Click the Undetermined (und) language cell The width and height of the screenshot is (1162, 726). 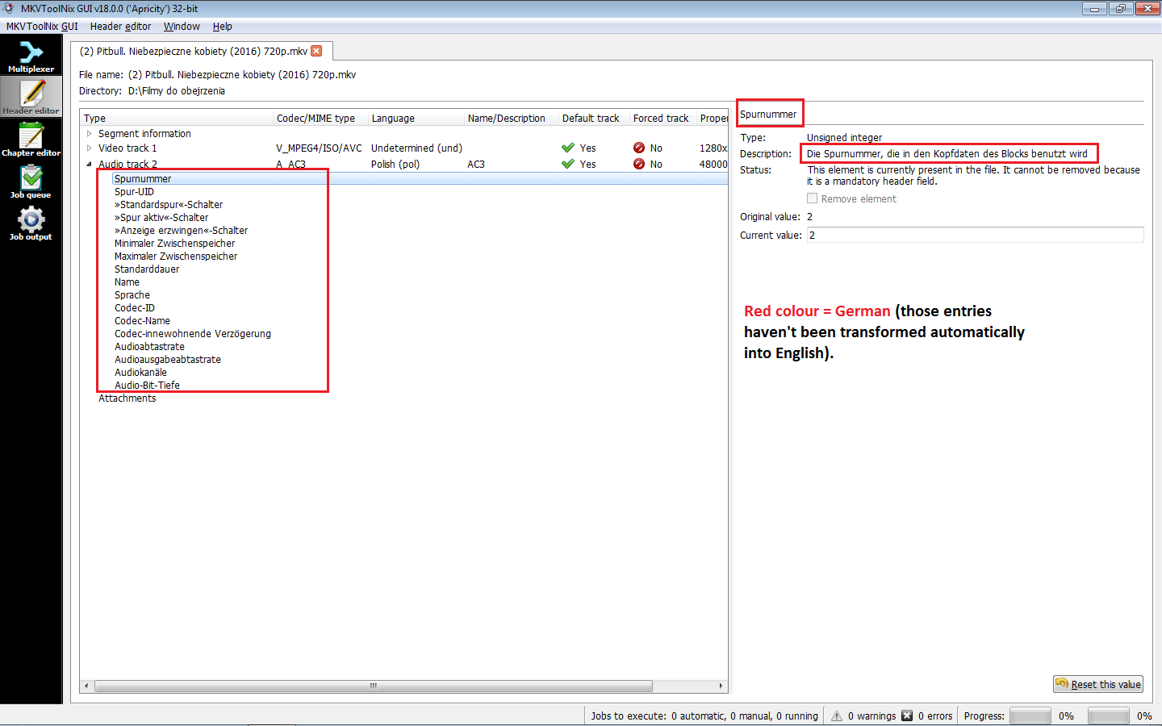416,148
